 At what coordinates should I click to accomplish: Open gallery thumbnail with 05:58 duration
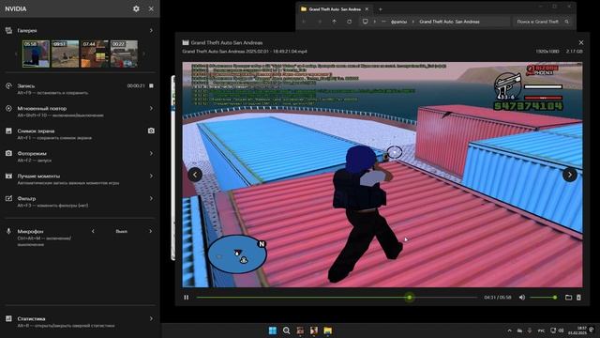click(x=36, y=54)
